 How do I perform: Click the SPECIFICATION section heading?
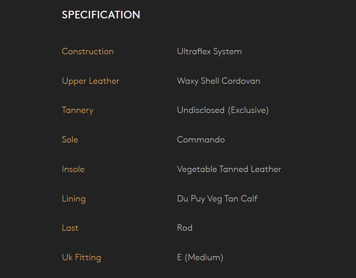tap(101, 15)
